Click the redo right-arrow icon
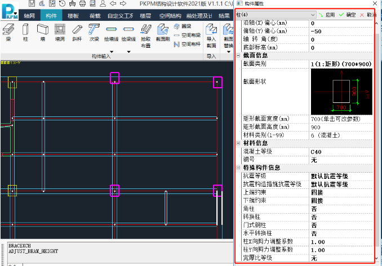This screenshot has height=266, width=382. pos(123,3)
